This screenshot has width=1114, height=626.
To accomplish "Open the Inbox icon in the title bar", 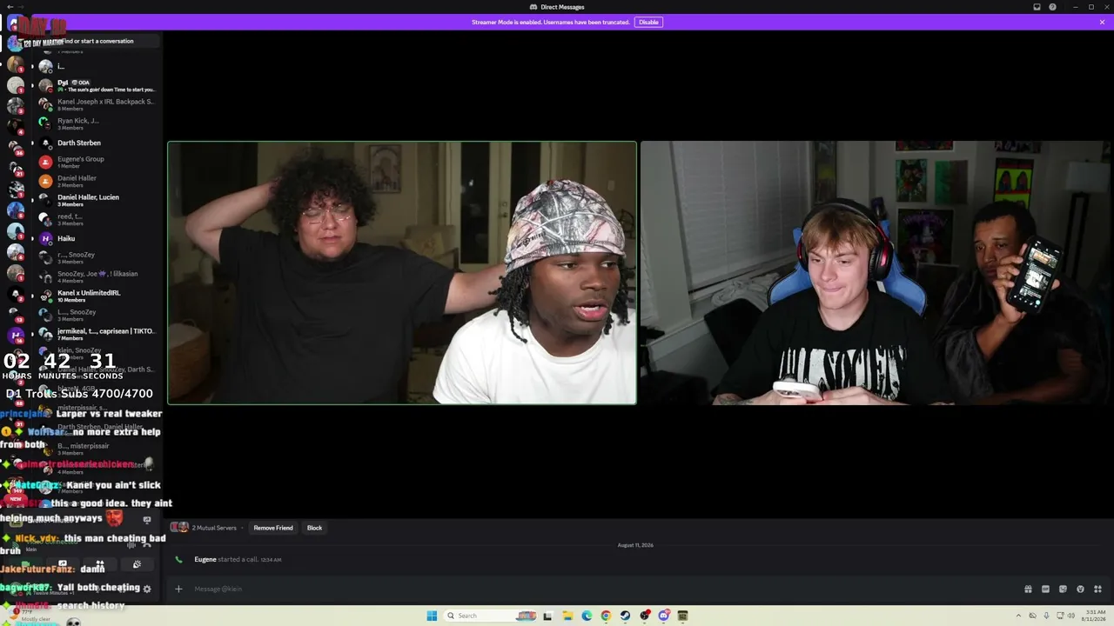I will pyautogui.click(x=1037, y=7).
